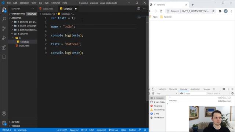Switch to the Sources tab in DevTools
Viewport: 235px width, 132px height.
(207, 89)
